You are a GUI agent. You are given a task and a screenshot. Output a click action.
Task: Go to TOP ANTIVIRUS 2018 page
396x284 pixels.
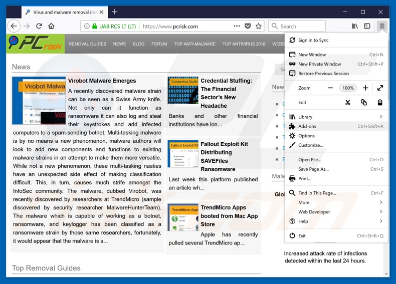244,44
